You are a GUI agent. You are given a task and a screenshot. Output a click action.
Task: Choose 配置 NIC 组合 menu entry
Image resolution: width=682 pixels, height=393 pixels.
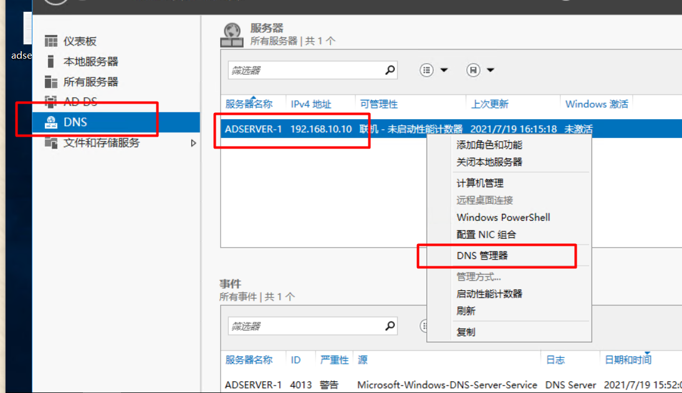pos(486,235)
